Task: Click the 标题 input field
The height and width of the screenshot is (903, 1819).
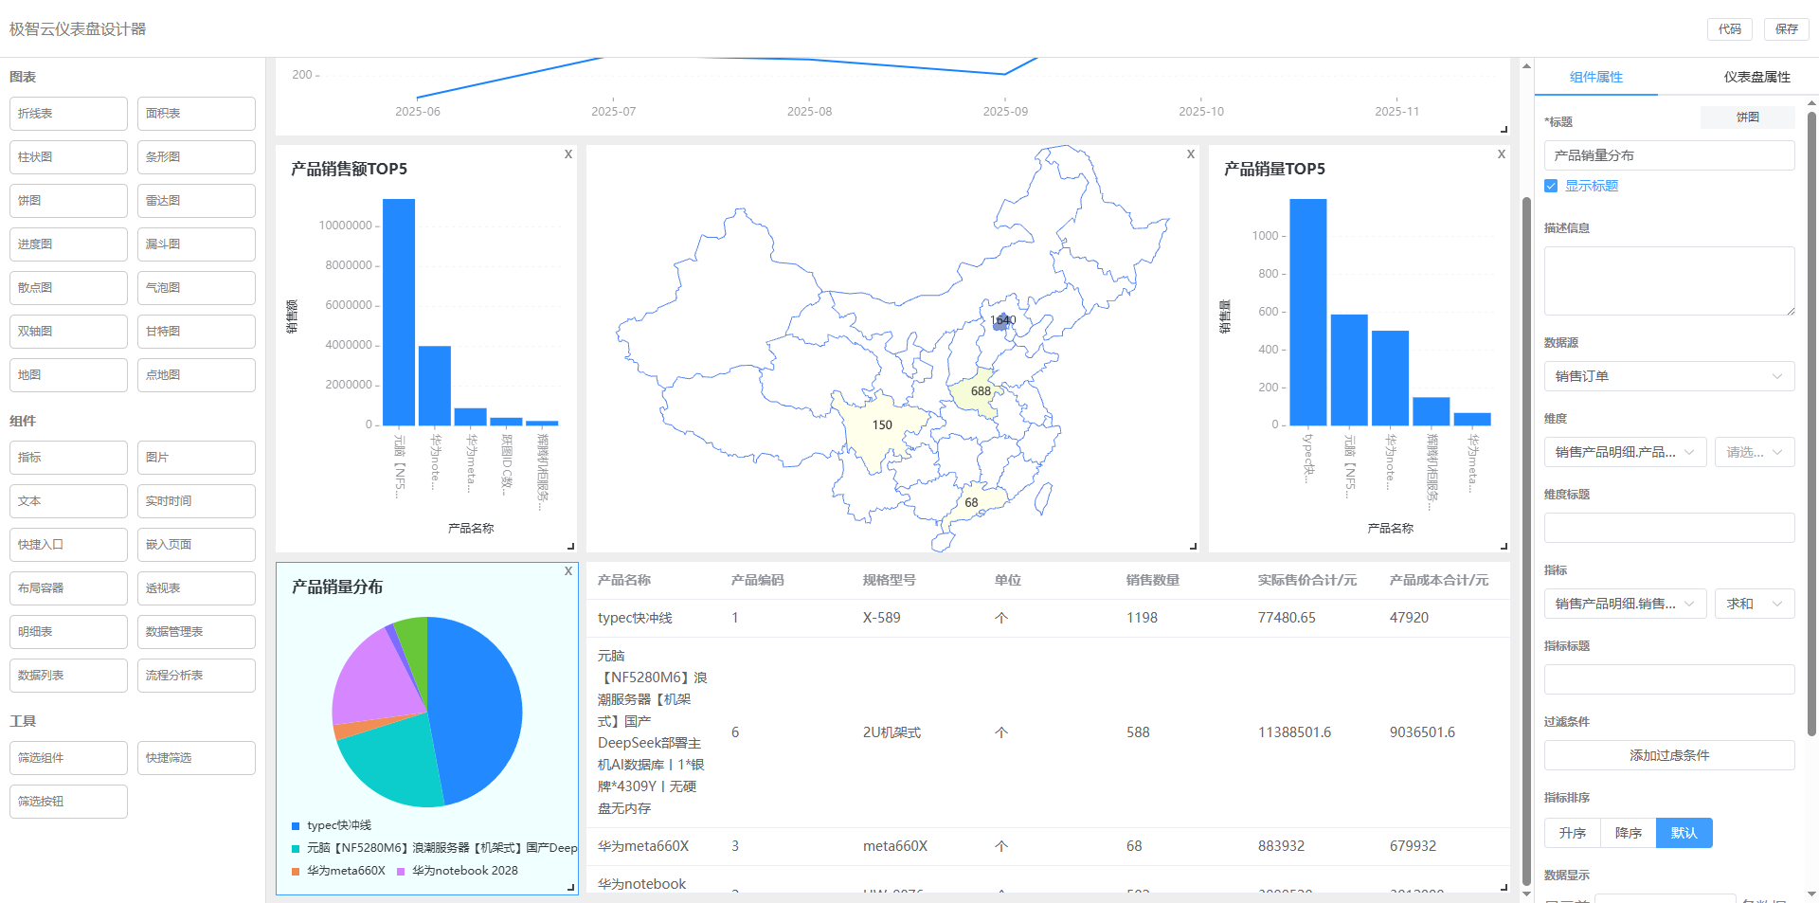Action: coord(1668,155)
